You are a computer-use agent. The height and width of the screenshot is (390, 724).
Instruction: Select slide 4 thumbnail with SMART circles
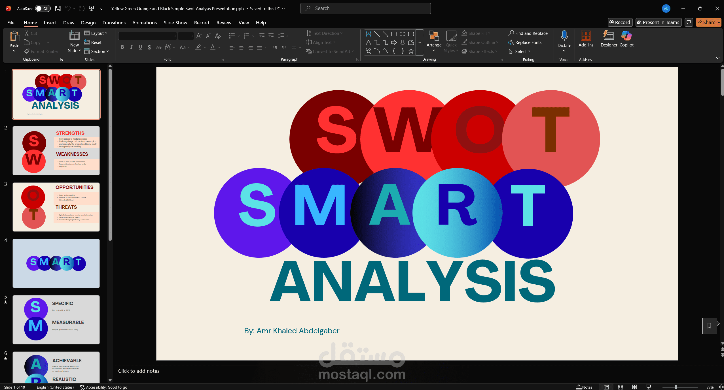click(x=56, y=263)
